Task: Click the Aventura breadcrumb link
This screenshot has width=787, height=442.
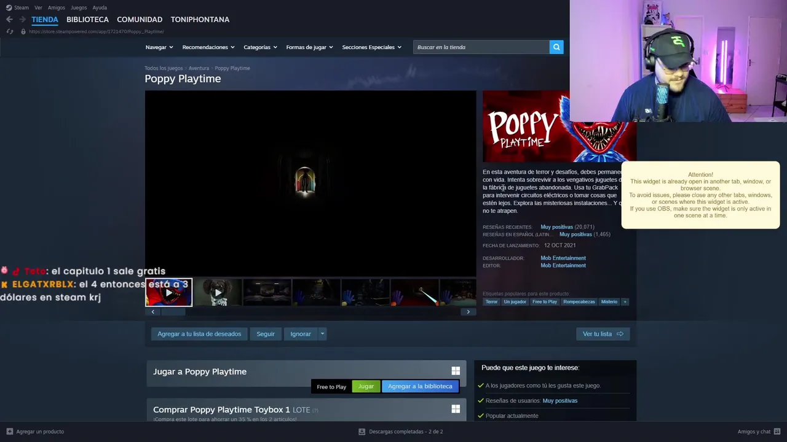Action: pos(199,68)
